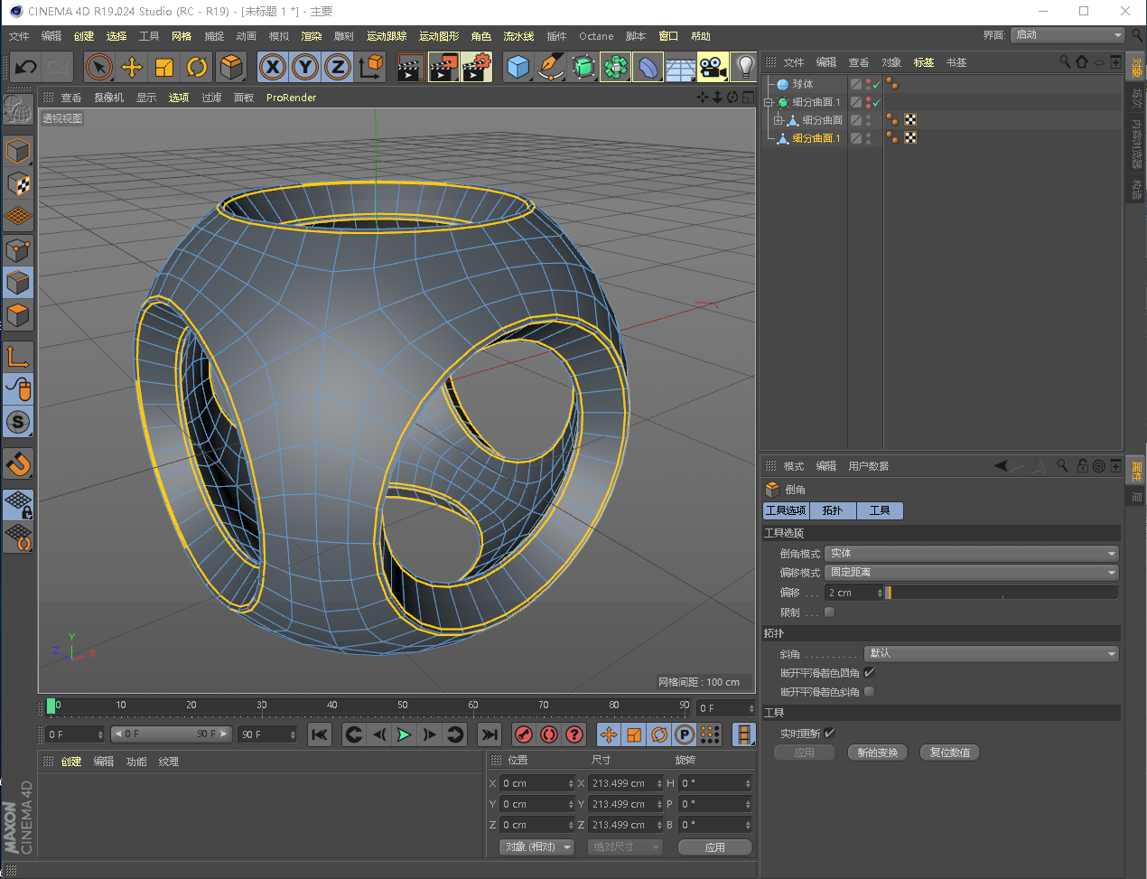The width and height of the screenshot is (1147, 879).
Task: Switch to the 拓扑 tab
Action: pos(833,510)
